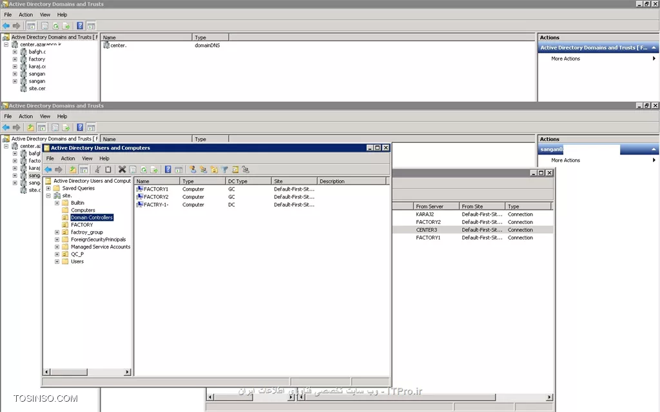Click More Actions under sangan Actions pane
660x412 pixels.
click(565, 160)
